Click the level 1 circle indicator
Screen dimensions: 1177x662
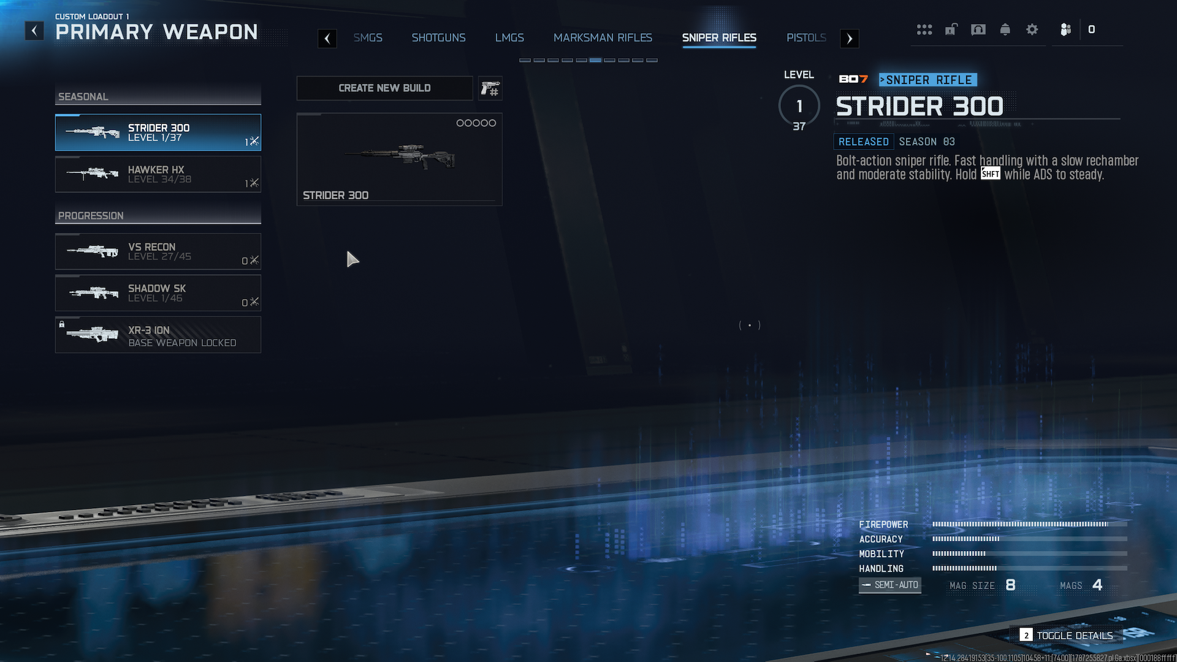click(x=799, y=106)
